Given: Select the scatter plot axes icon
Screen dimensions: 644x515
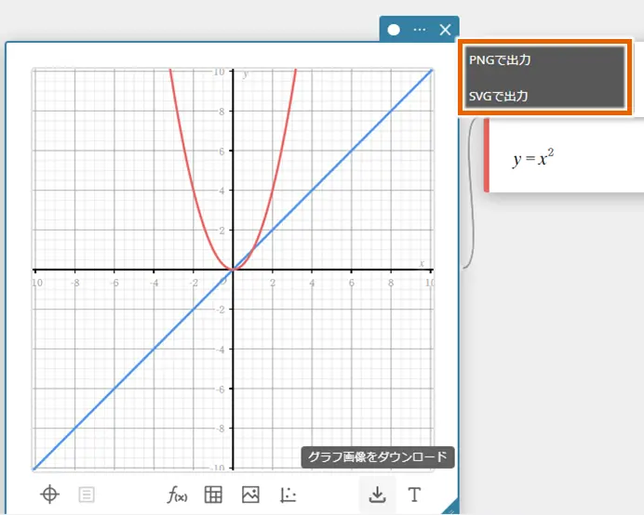Looking at the screenshot, I should coord(288,495).
